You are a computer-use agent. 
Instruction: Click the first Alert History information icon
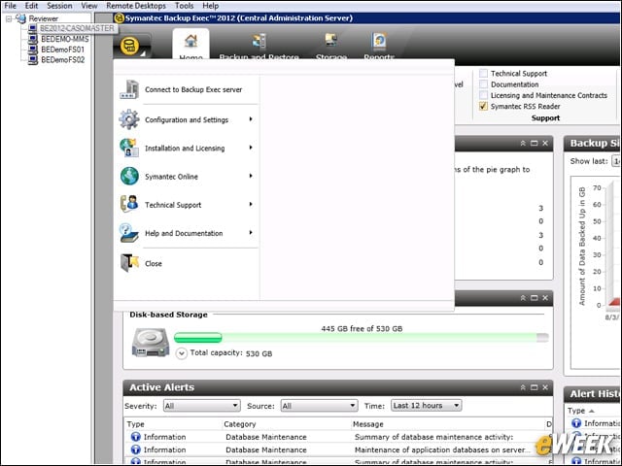coord(576,423)
